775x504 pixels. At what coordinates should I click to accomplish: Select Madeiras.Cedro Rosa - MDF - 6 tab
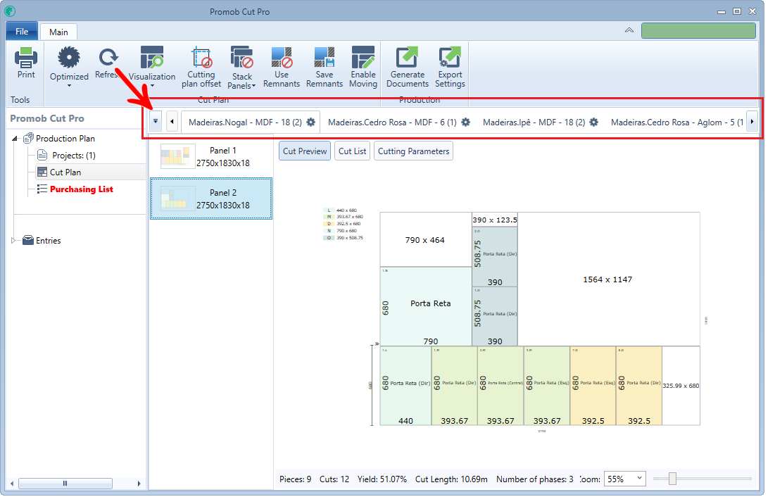pos(392,122)
